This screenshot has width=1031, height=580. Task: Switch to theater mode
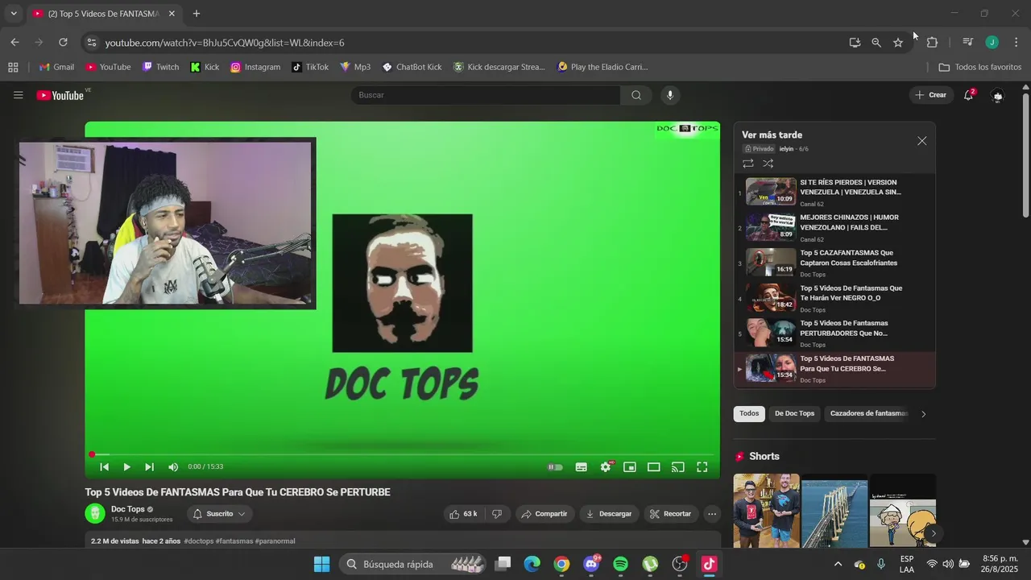point(654,467)
